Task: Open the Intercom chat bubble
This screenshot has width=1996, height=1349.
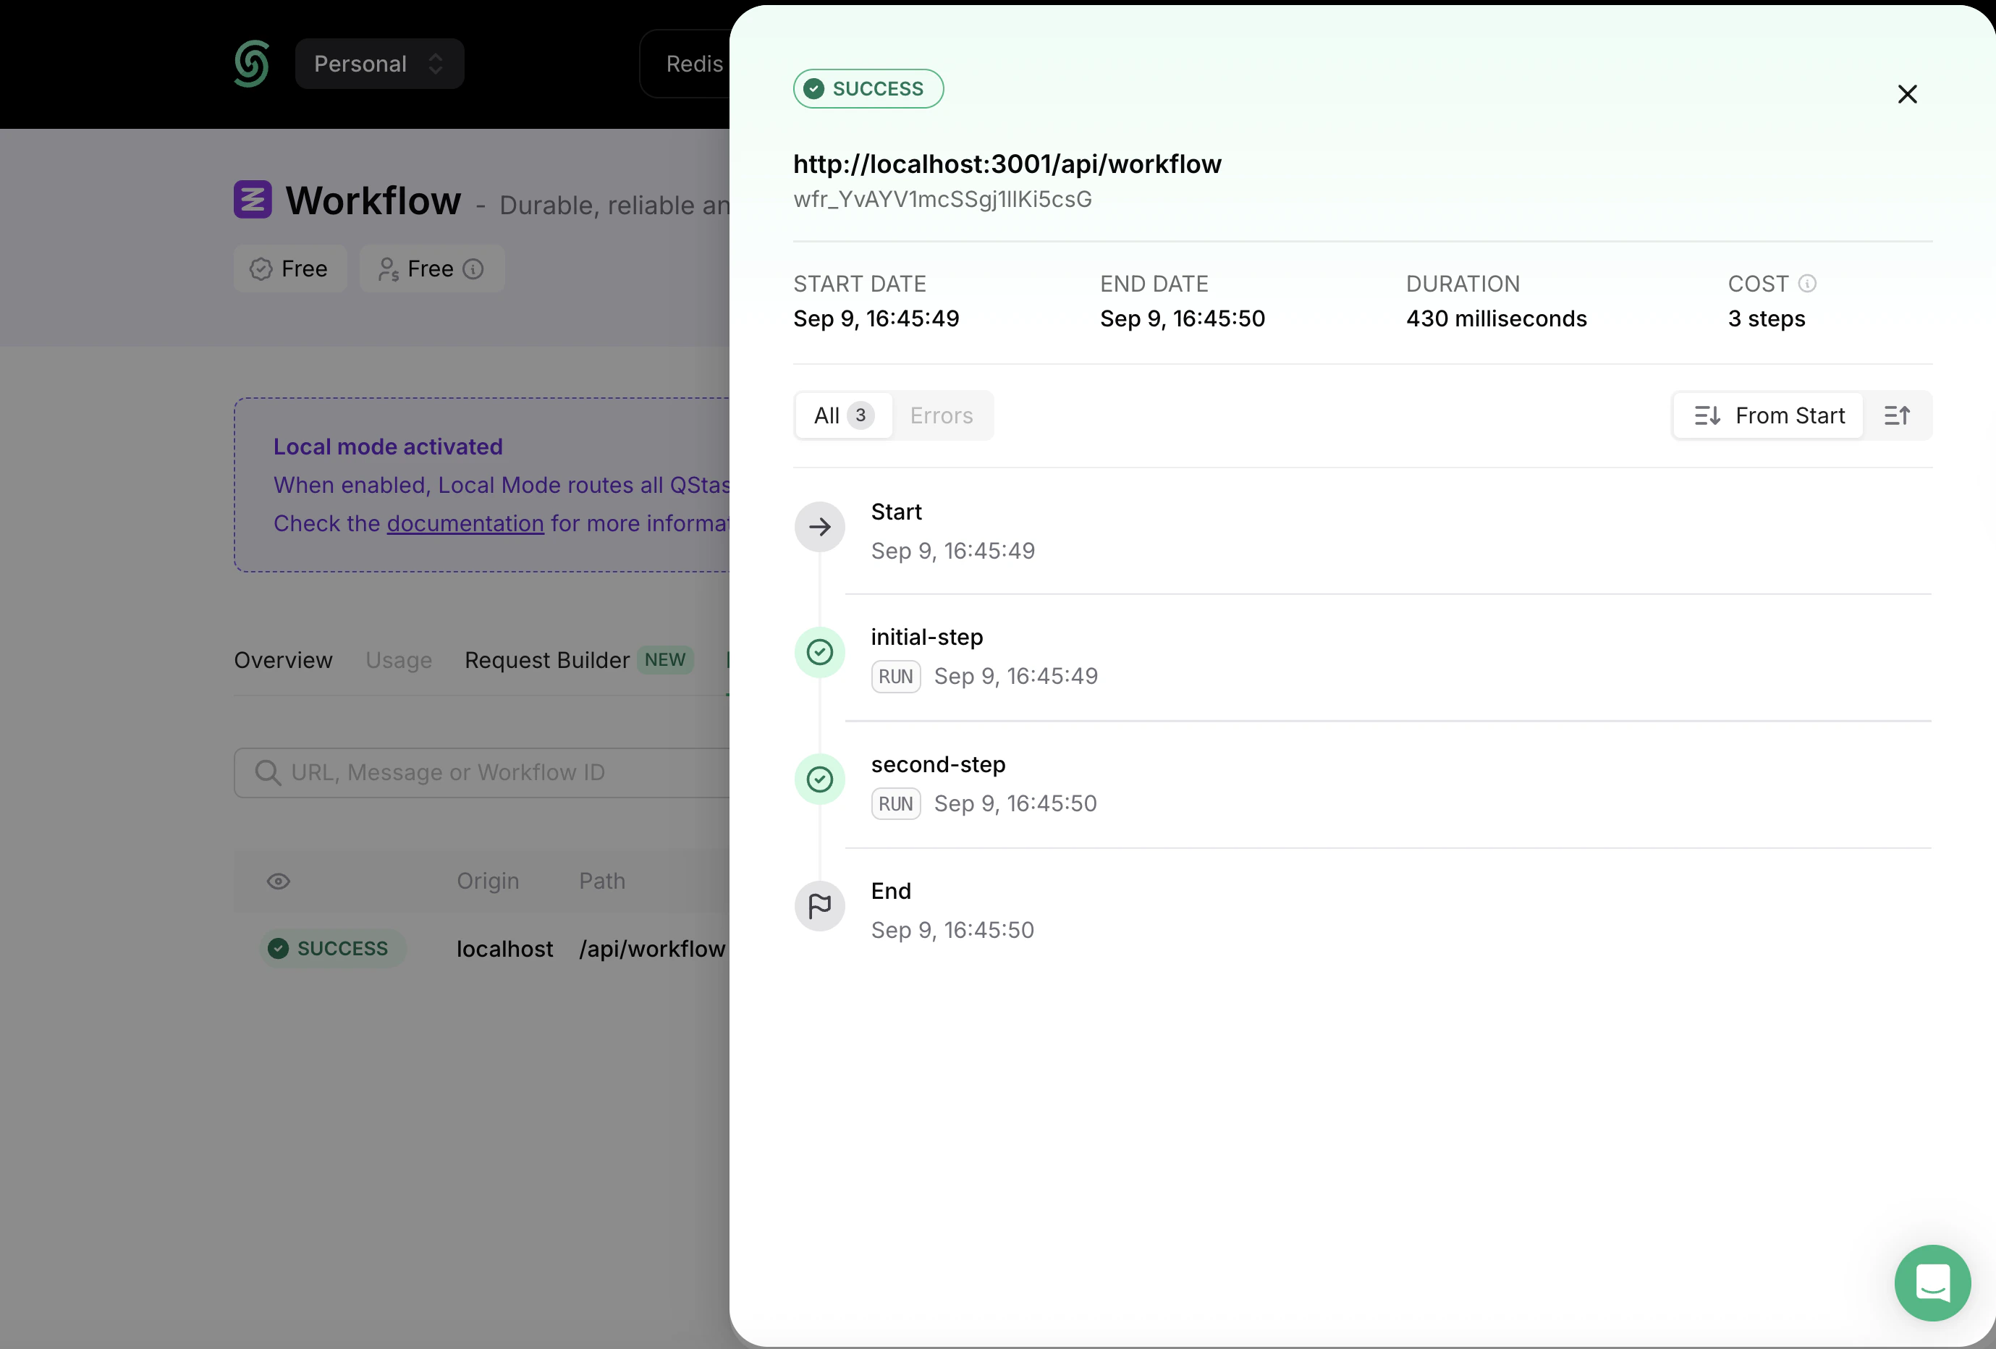Action: pos(1932,1283)
